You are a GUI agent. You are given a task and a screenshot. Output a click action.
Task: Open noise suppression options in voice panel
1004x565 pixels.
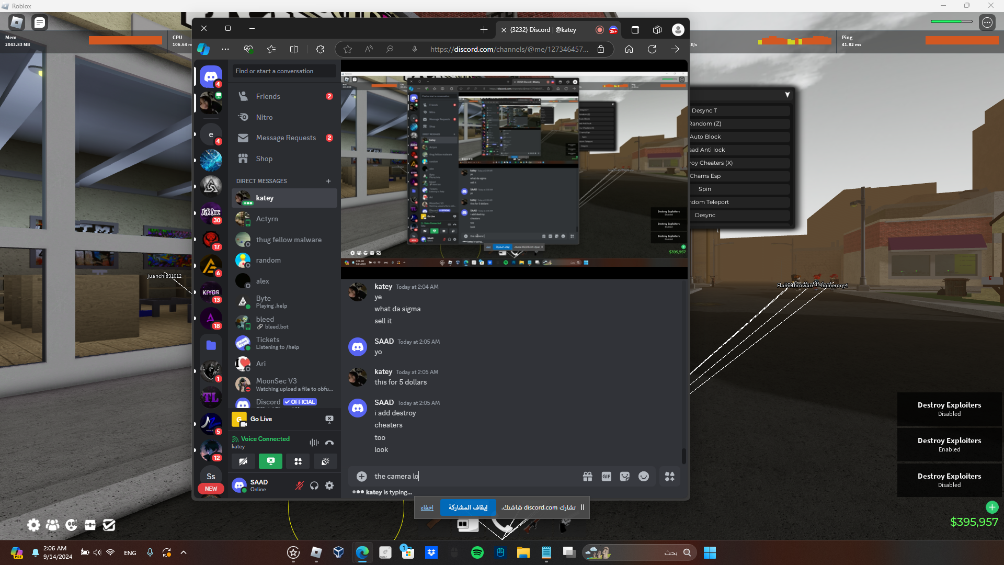pyautogui.click(x=314, y=443)
